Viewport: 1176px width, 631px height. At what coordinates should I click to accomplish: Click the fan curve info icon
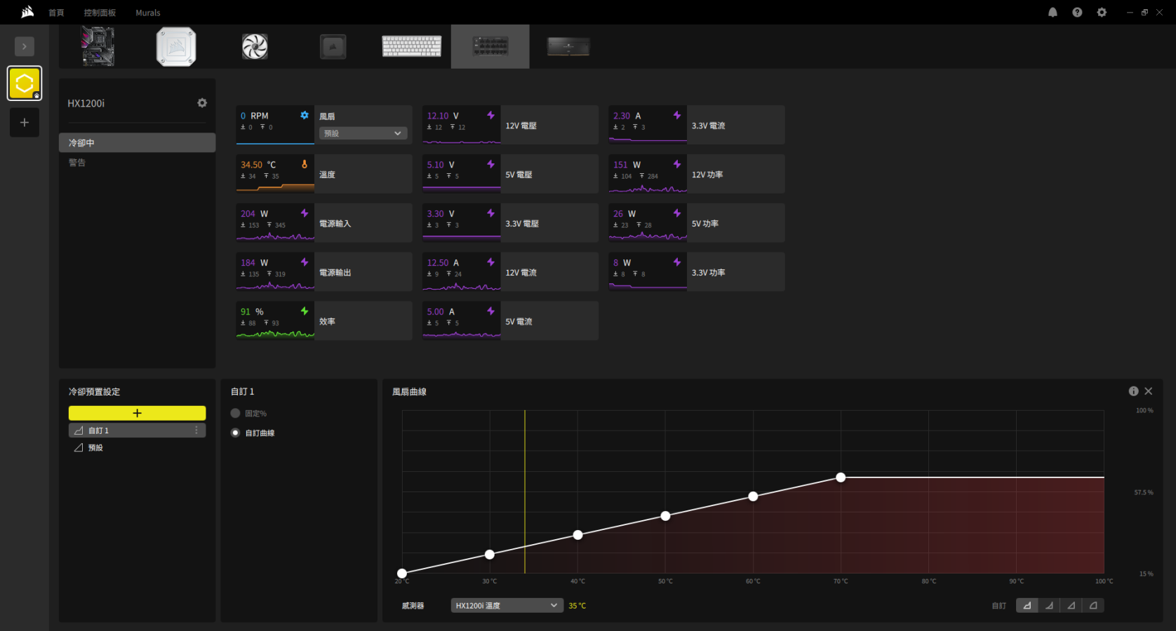[x=1133, y=391]
